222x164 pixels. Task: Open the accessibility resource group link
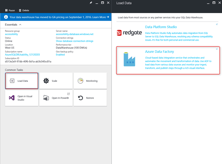[11, 34]
